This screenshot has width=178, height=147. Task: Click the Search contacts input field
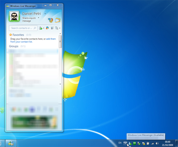coord(23,28)
